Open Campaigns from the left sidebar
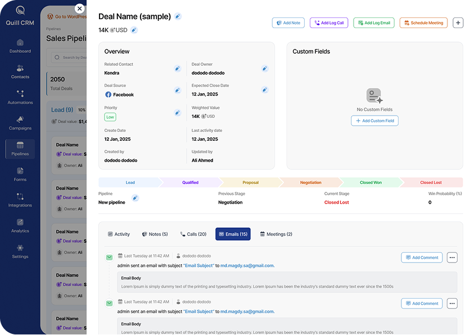The image size is (475, 335). tap(20, 123)
